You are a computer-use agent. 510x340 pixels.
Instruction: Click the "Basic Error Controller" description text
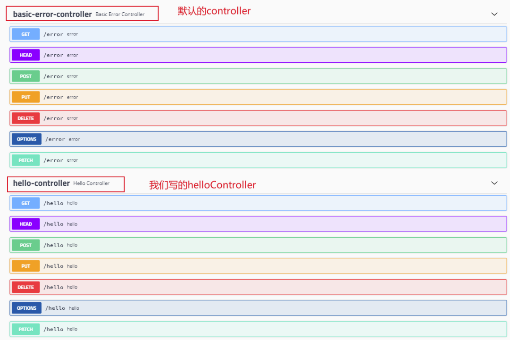point(120,14)
